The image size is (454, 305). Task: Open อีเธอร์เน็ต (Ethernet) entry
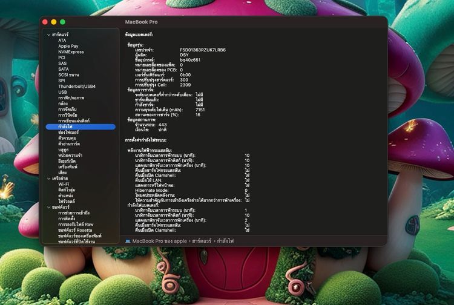[x=67, y=161]
